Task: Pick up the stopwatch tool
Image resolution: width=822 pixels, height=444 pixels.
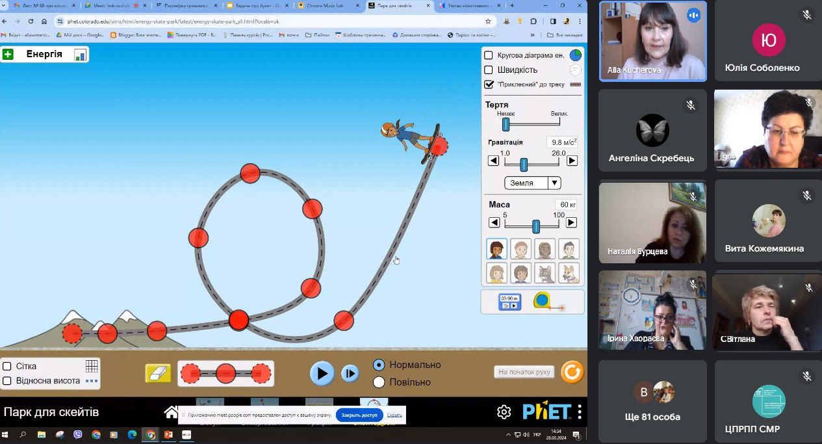Action: point(509,302)
